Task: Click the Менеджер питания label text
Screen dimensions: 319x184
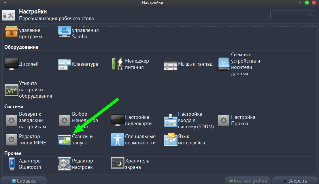Action: (137, 64)
